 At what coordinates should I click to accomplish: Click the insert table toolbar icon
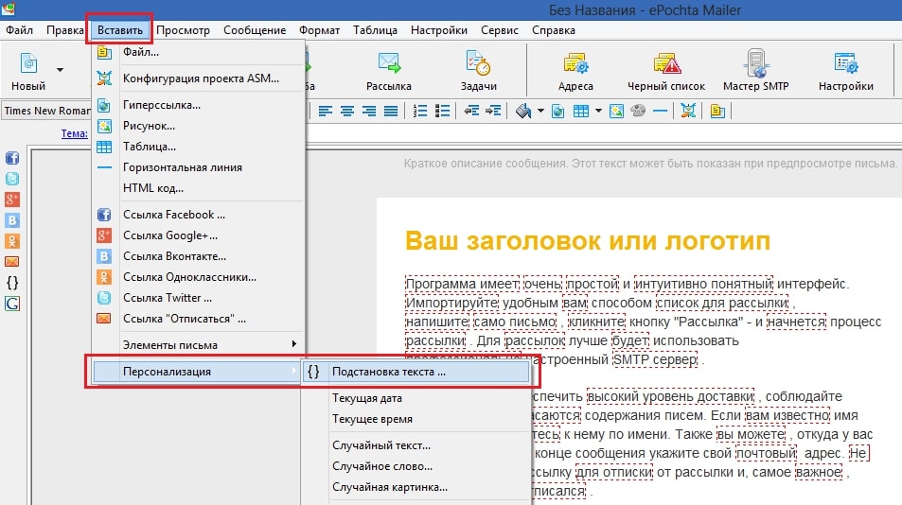pyautogui.click(x=581, y=111)
